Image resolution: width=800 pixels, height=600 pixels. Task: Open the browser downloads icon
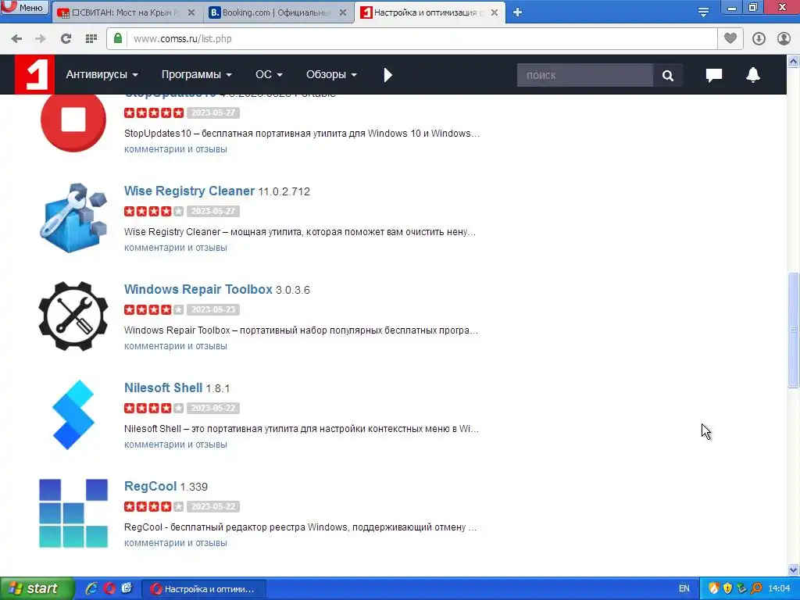[759, 38]
